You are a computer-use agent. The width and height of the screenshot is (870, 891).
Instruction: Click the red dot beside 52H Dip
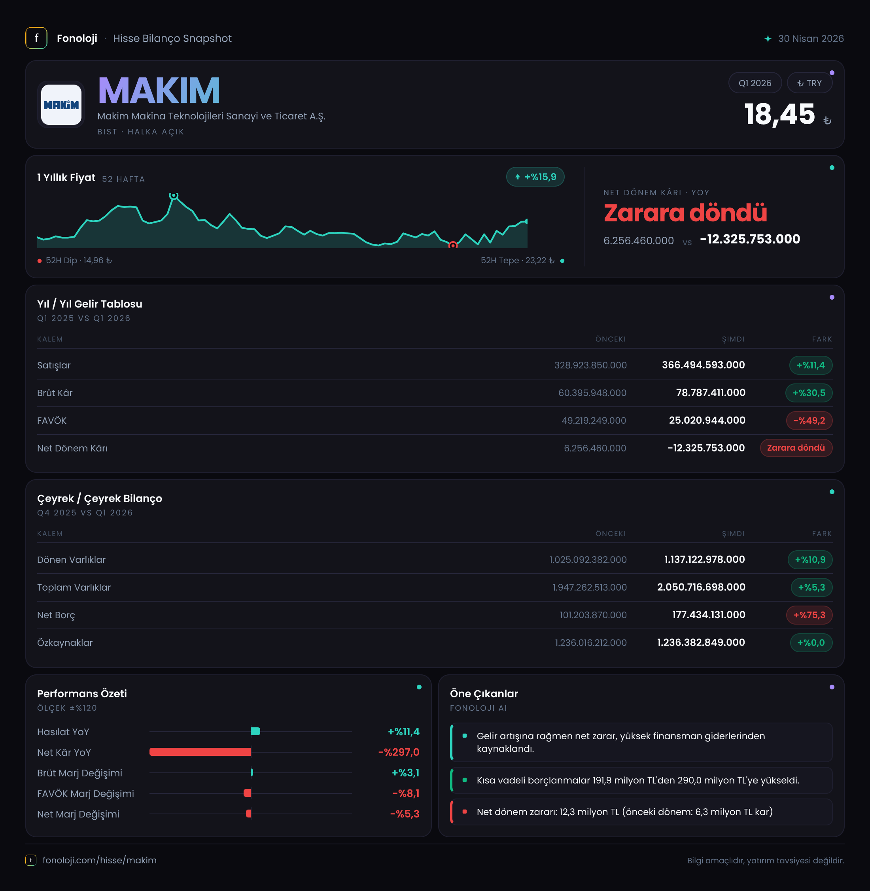tap(40, 261)
